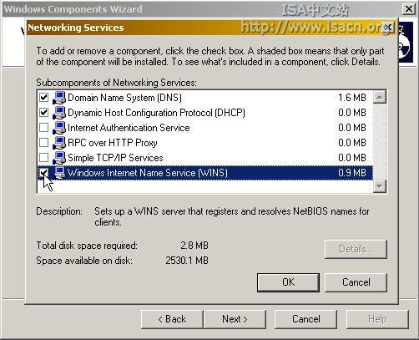This screenshot has height=340, width=419.
Task: Uncheck the Domain Name System (DNS) checkbox
Action: pyautogui.click(x=43, y=98)
